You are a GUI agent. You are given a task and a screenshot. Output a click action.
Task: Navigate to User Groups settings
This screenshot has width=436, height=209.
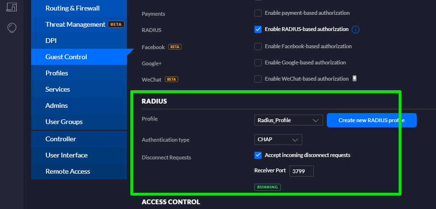[x=64, y=122]
